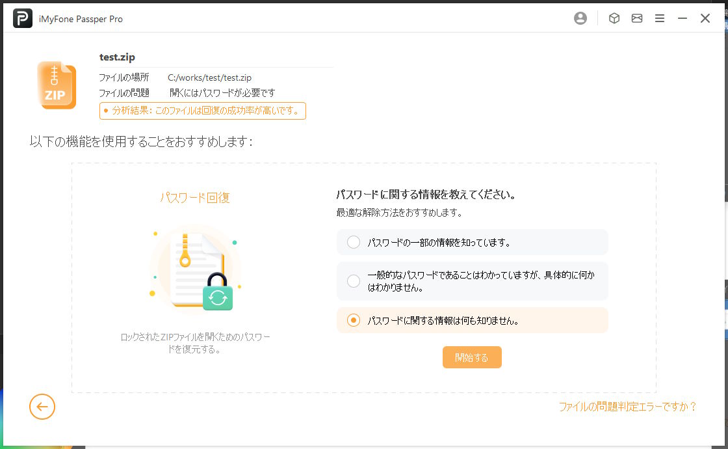The width and height of the screenshot is (728, 449).
Task: Click the 分析結果 success rate badge
Action: pos(202,111)
